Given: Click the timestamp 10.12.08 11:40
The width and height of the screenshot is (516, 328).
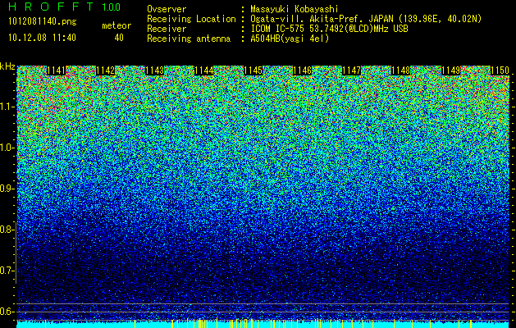Looking at the screenshot, I should click(43, 38).
